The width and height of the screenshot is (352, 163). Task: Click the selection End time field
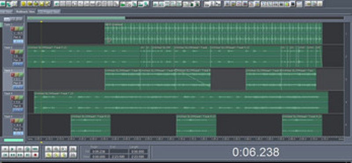[118, 151]
